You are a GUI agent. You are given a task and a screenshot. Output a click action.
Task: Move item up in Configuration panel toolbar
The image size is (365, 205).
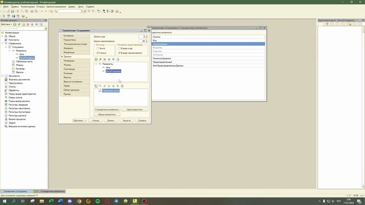pos(32,24)
